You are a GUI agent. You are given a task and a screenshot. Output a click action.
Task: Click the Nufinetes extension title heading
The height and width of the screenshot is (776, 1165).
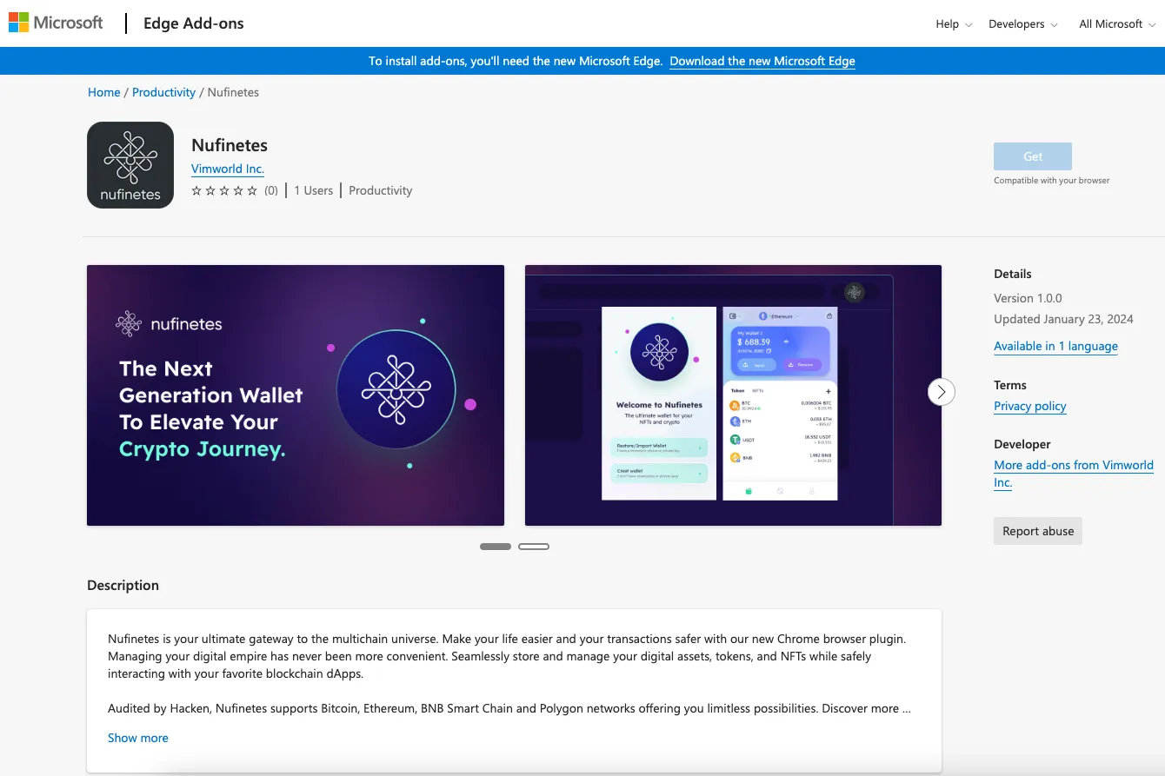(x=230, y=145)
